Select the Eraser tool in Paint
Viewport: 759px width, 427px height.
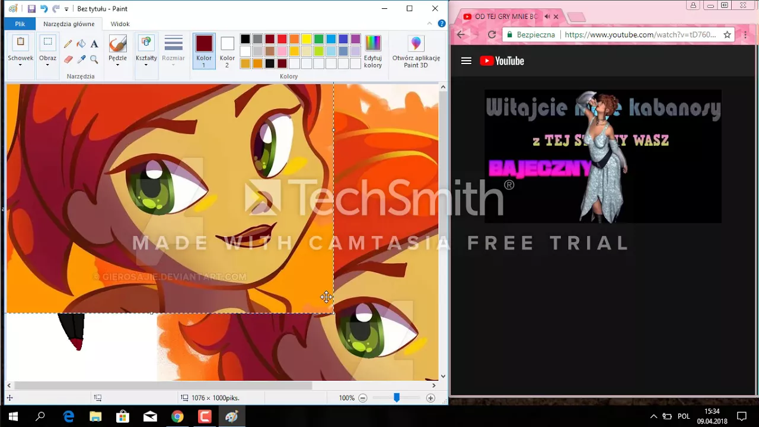pyautogui.click(x=68, y=59)
